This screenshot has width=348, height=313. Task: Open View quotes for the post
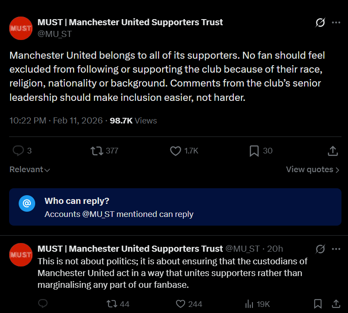point(312,170)
